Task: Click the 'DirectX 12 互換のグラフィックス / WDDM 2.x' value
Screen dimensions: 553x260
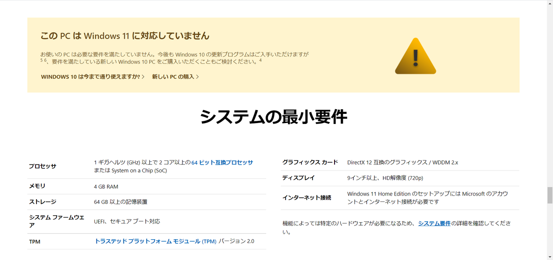Action: tap(403, 162)
